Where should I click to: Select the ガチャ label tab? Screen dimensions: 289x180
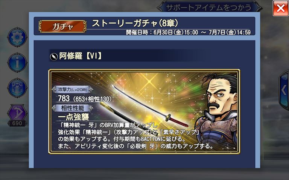point(62,27)
